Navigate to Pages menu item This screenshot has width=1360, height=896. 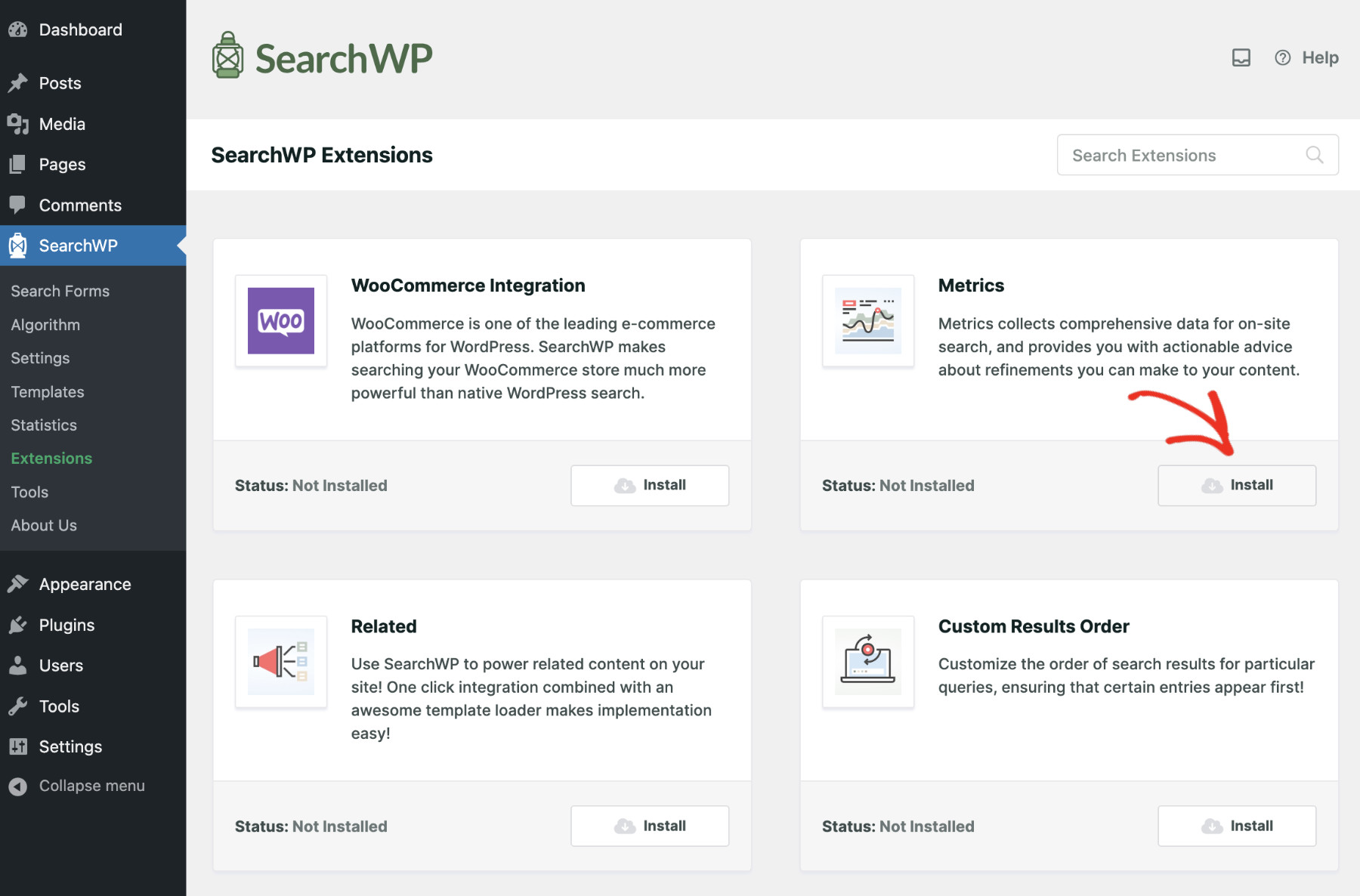tap(93, 164)
